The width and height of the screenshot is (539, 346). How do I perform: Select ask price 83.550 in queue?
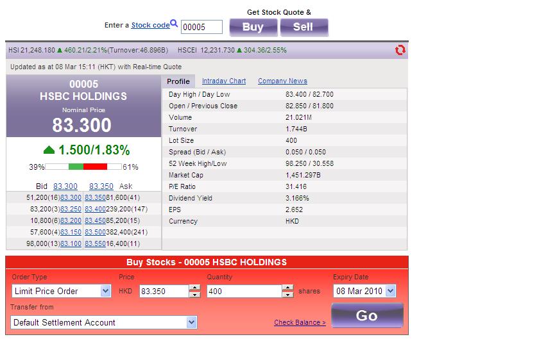click(x=95, y=243)
